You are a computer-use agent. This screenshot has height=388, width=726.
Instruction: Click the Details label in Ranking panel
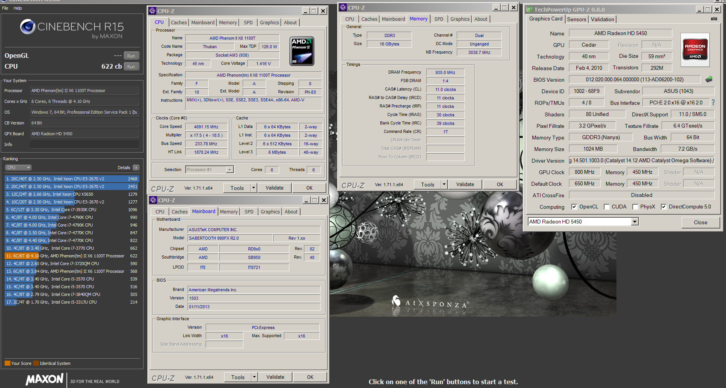(x=124, y=168)
